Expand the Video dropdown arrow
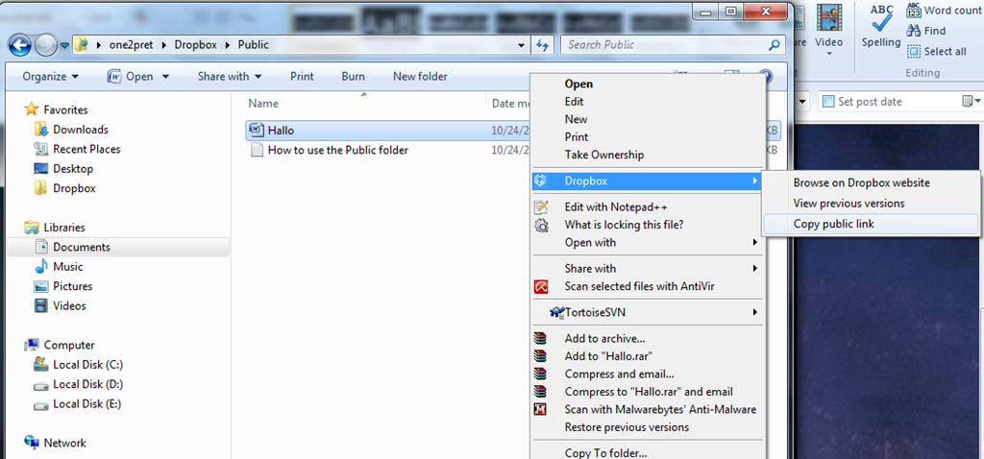The image size is (984, 459). 828,54
